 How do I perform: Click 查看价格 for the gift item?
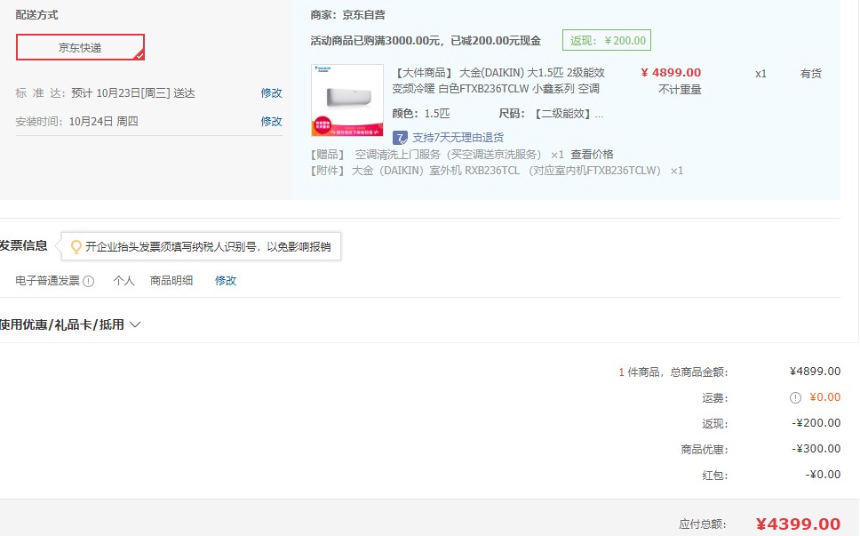point(592,154)
